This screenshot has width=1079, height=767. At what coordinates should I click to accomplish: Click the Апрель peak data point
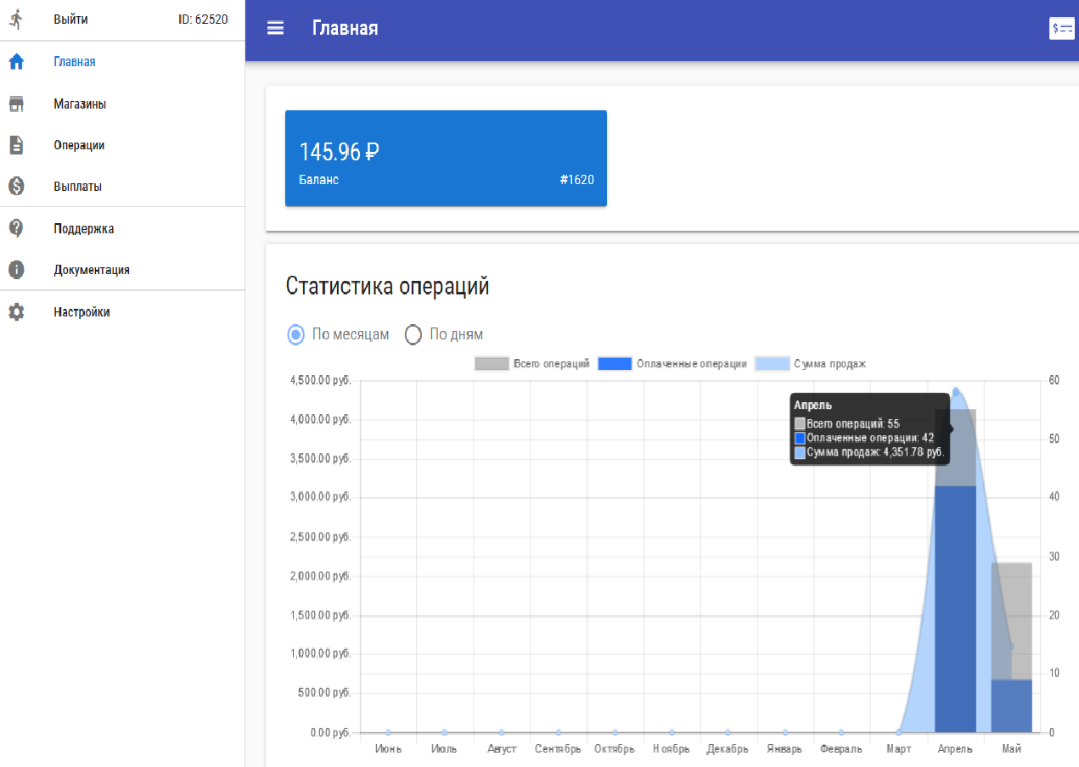[x=956, y=392]
